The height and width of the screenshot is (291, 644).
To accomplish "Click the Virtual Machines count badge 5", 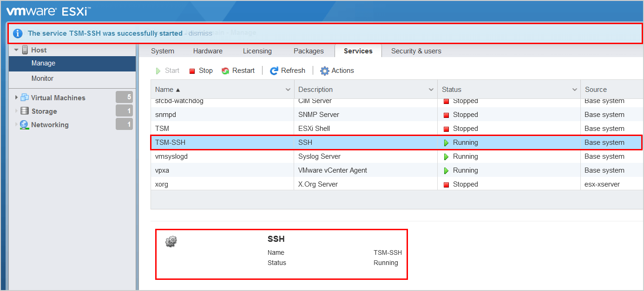I will point(124,97).
